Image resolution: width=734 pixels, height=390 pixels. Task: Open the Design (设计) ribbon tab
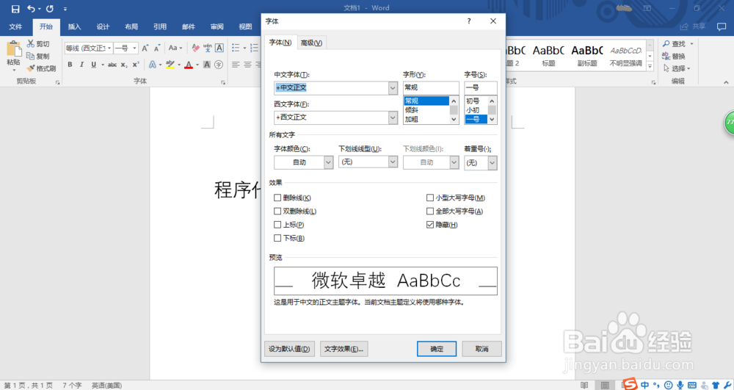click(103, 26)
